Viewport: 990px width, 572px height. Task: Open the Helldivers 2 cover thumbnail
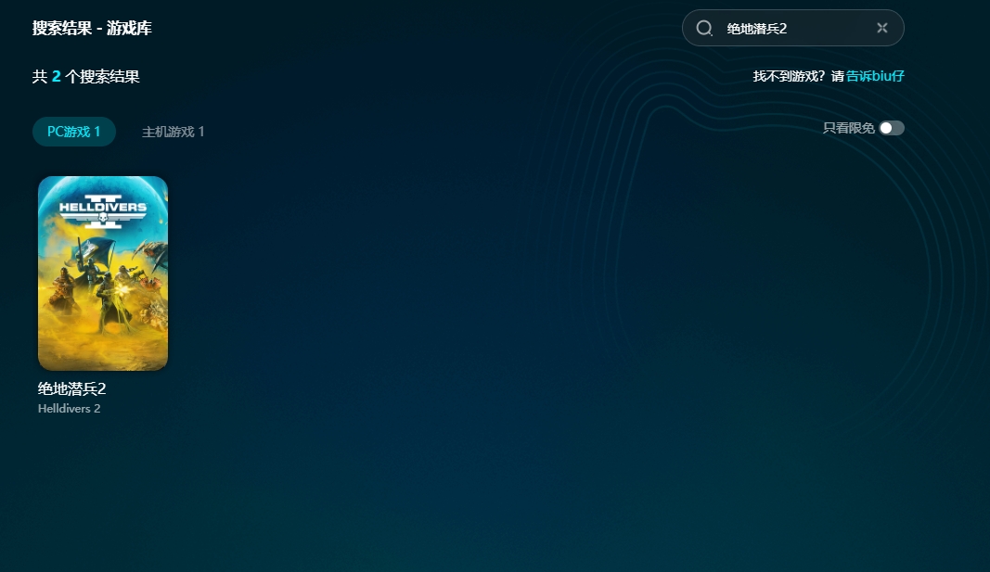tap(103, 273)
